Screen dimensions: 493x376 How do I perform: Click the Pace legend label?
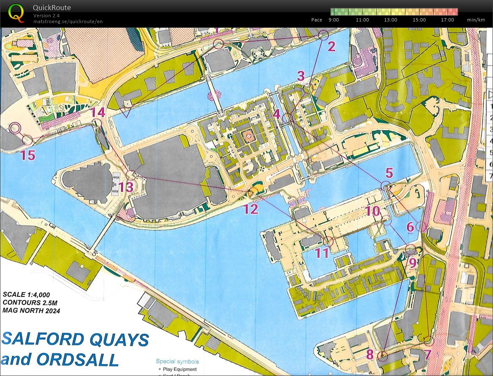click(x=317, y=20)
